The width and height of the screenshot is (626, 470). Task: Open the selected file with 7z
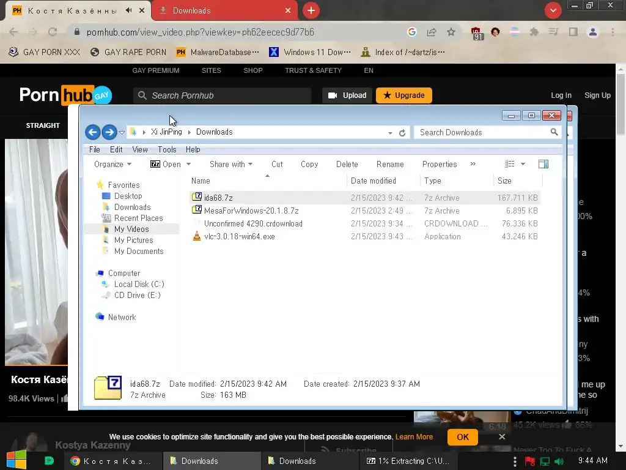pyautogui.click(x=165, y=164)
